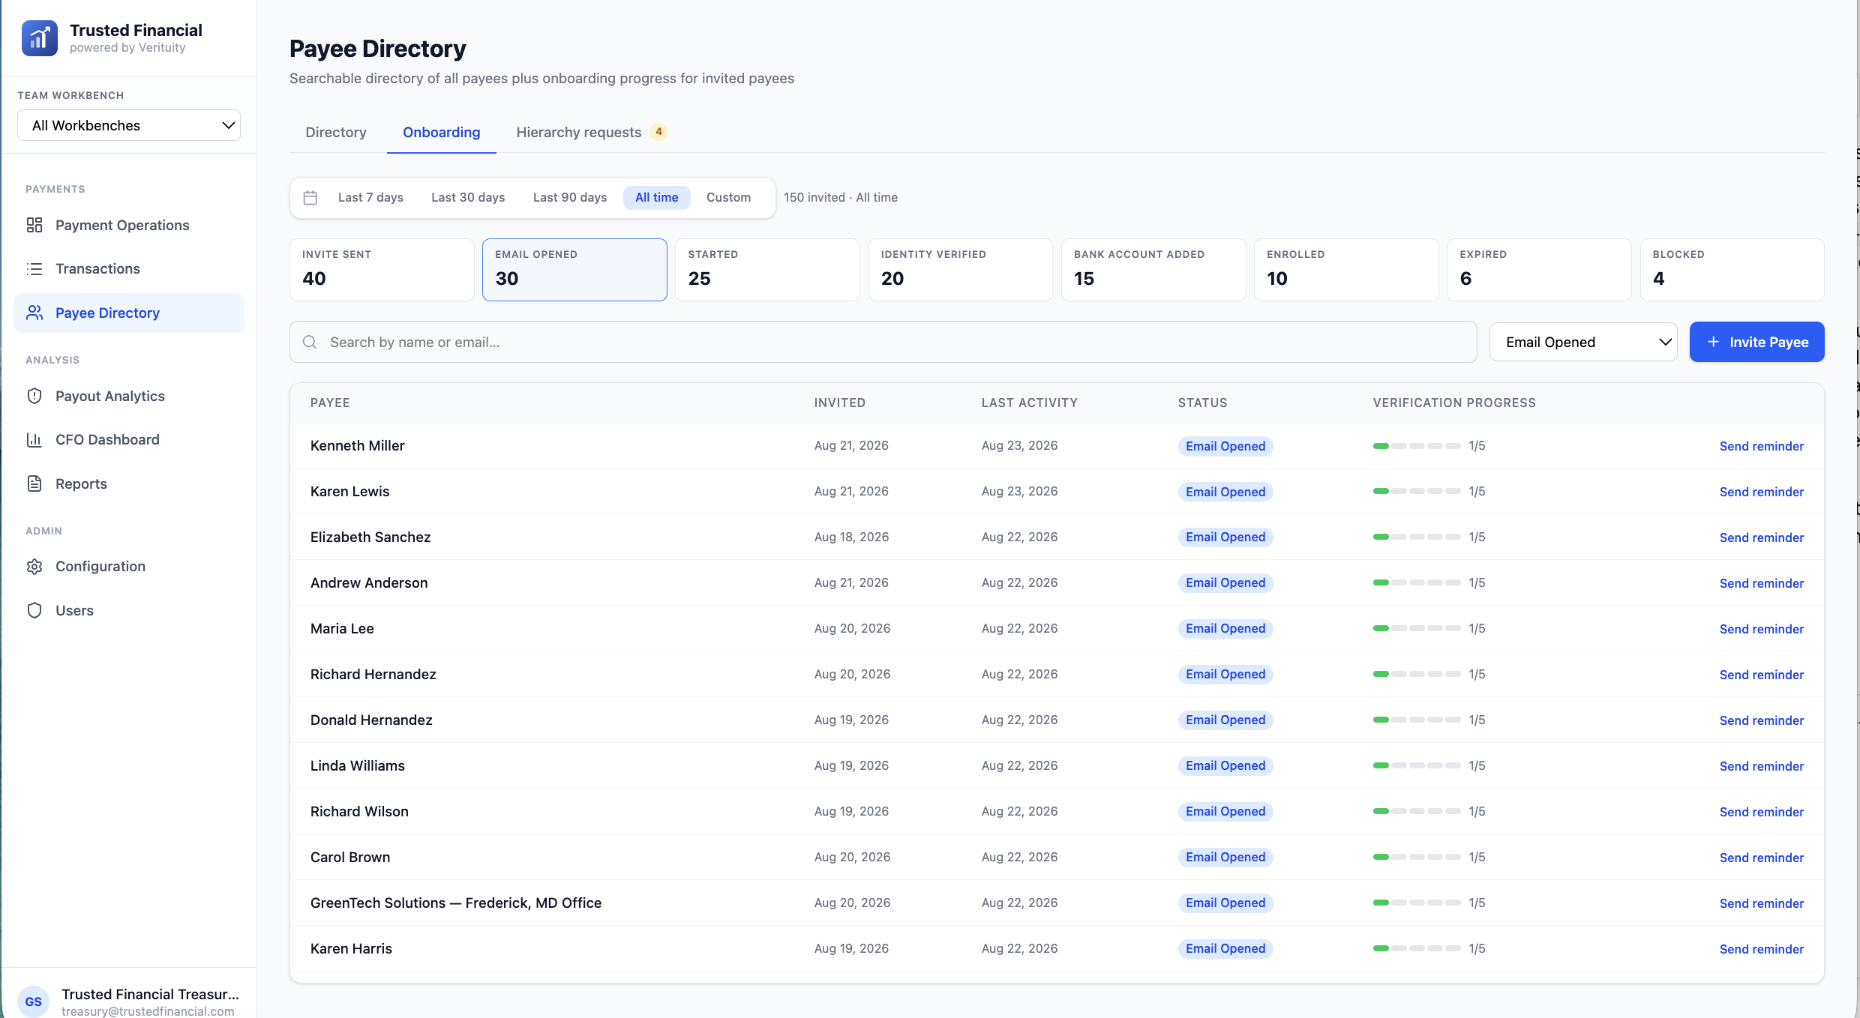Select the Expired stage card

pos(1539,270)
